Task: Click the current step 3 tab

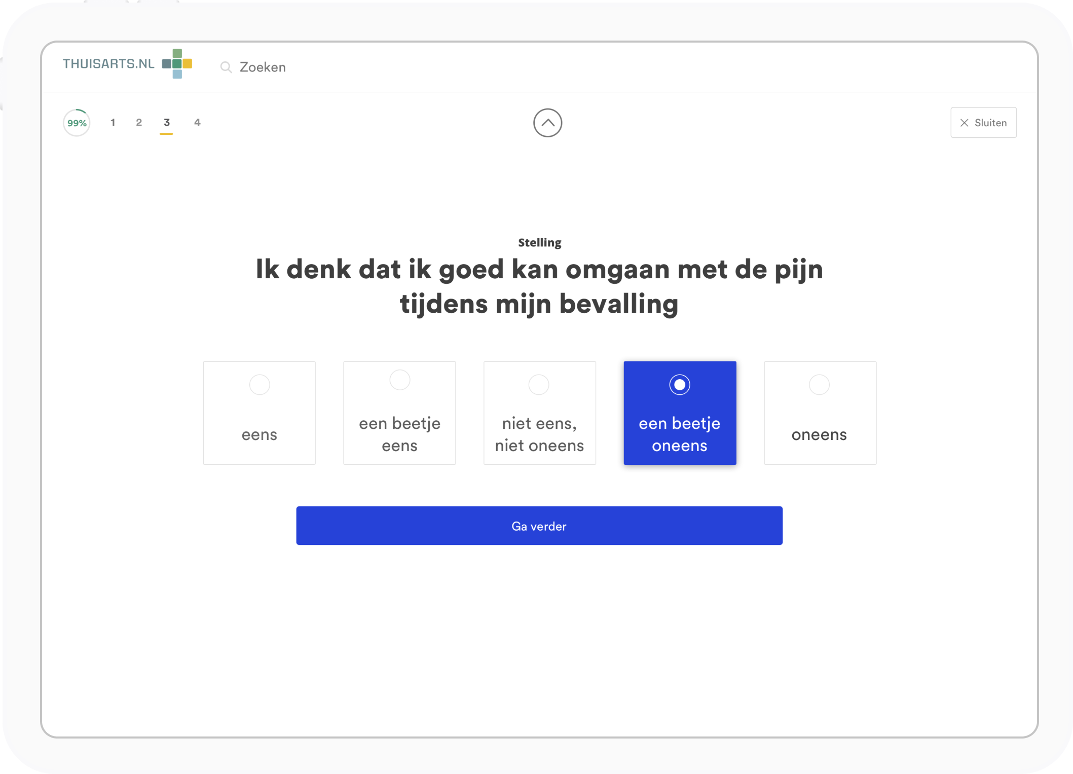Action: click(167, 123)
